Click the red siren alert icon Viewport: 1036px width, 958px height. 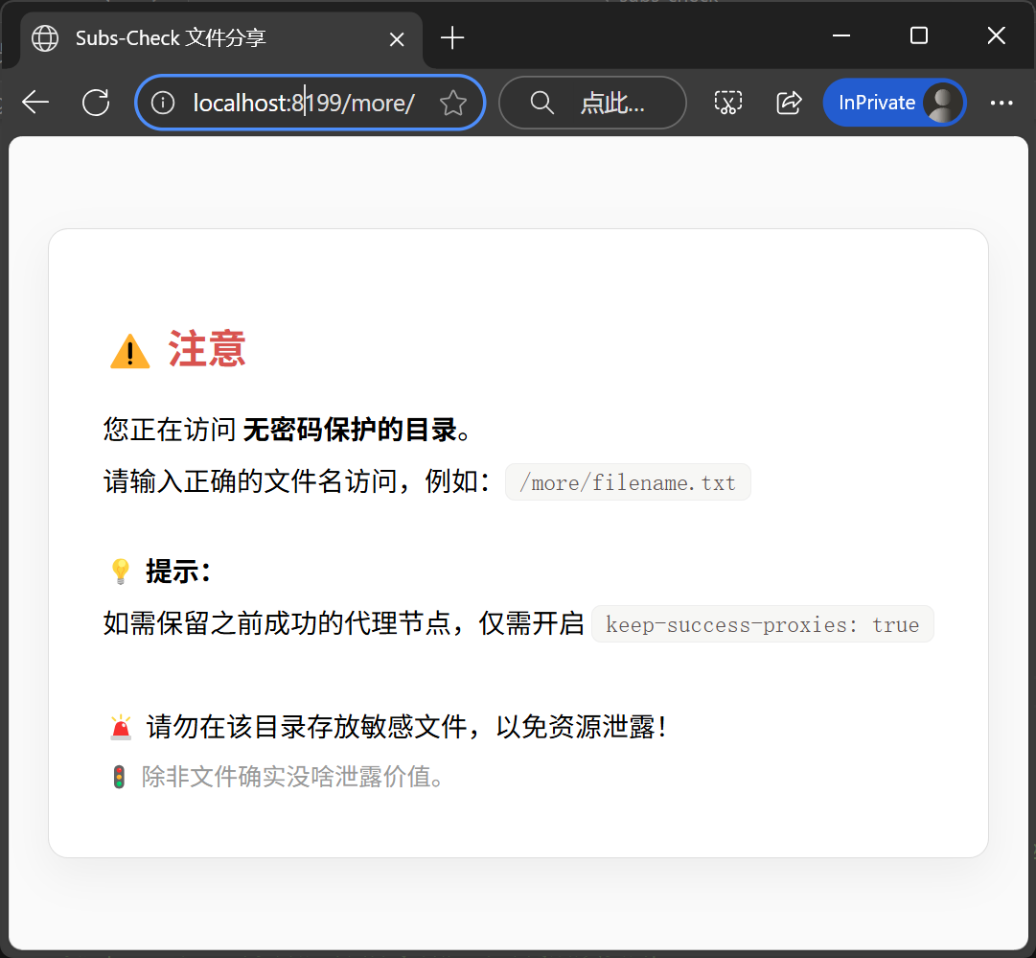click(x=121, y=727)
